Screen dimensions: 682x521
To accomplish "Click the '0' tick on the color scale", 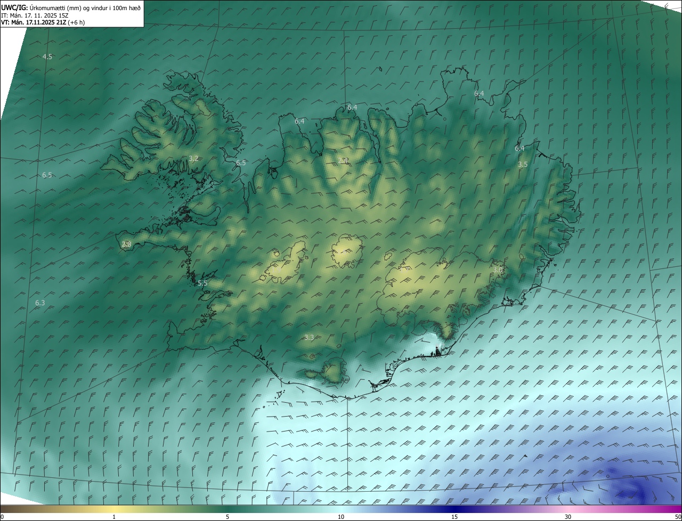I will tap(2, 517).
